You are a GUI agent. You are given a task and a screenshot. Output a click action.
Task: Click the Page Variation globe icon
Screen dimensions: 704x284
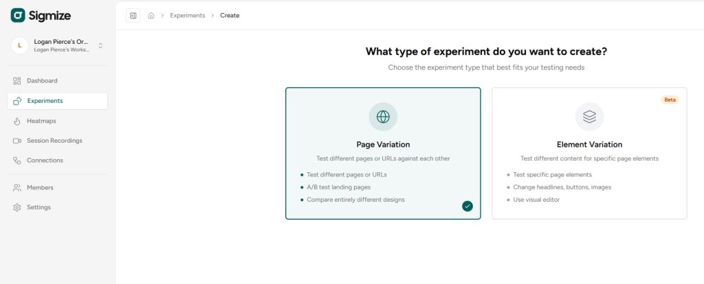coord(383,117)
